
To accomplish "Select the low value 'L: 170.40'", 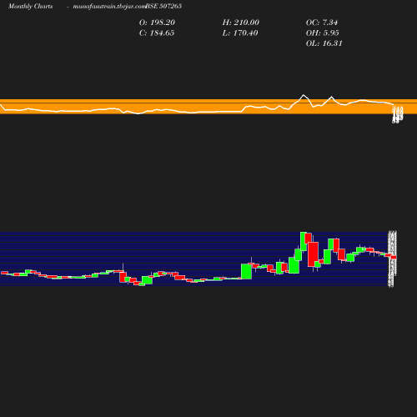I will click(240, 33).
